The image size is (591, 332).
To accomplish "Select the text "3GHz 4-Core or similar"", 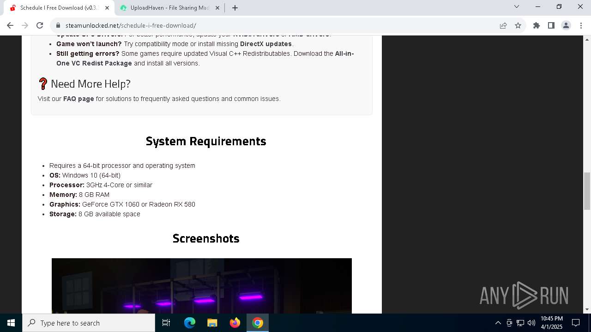I will pos(119,185).
